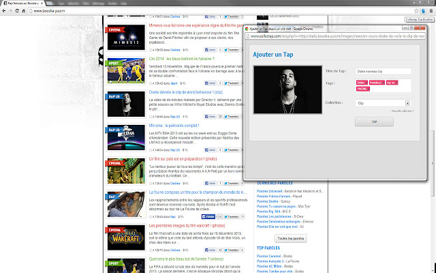436x273 pixels.
Task: Click the dropdown arrow of Collection field
Action: click(x=407, y=103)
